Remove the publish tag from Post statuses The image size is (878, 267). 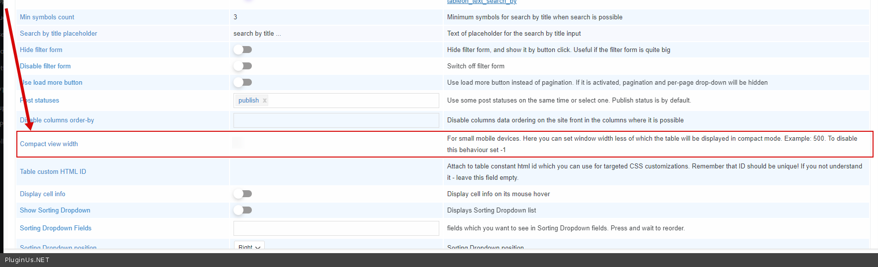pos(265,101)
